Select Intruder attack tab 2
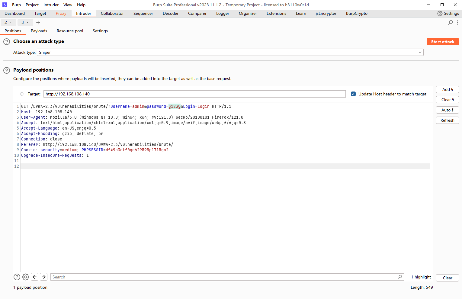The width and height of the screenshot is (462, 299). [x=6, y=22]
